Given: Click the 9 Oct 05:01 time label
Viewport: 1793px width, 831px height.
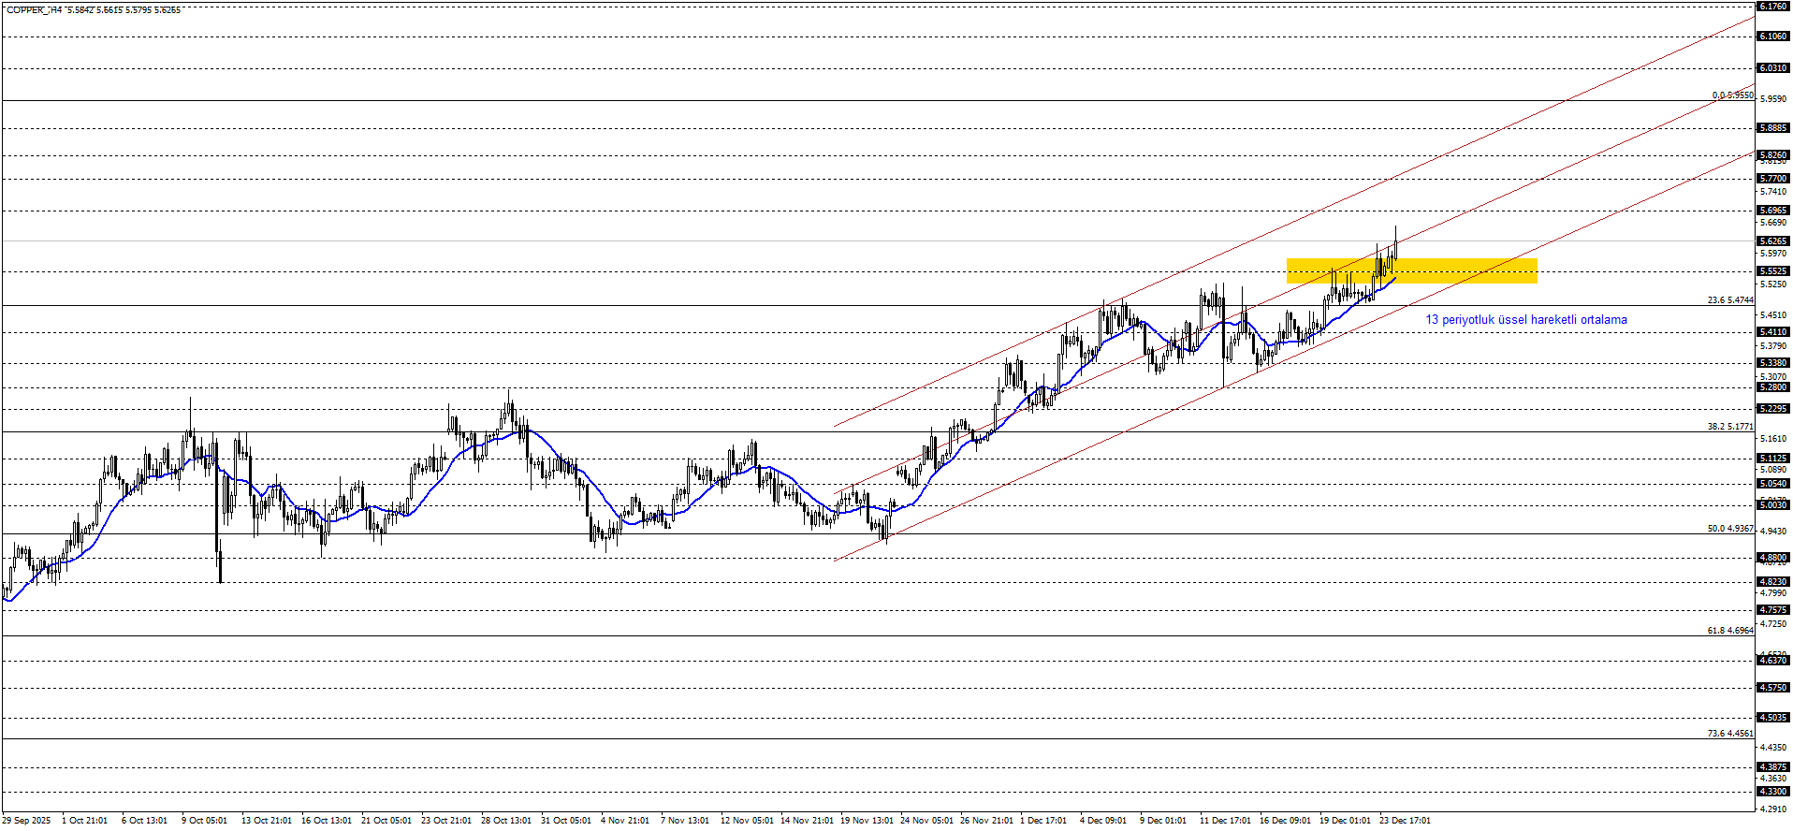Looking at the screenshot, I should click(x=204, y=821).
